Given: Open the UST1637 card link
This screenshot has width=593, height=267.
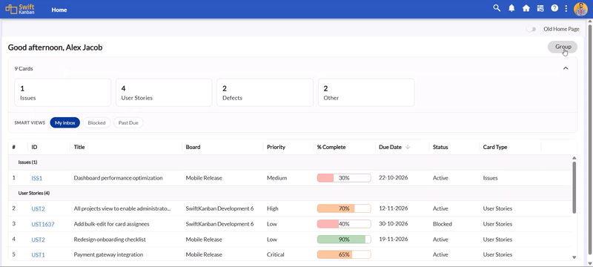Looking at the screenshot, I should click(43, 224).
